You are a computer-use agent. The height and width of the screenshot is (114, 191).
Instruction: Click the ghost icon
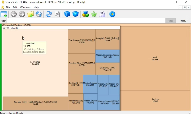[102, 14]
